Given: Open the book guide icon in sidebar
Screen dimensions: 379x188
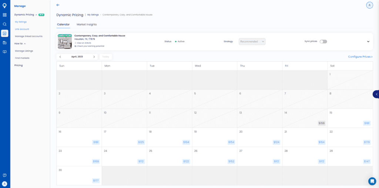Looking at the screenshot, I should pyautogui.click(x=4, y=52).
